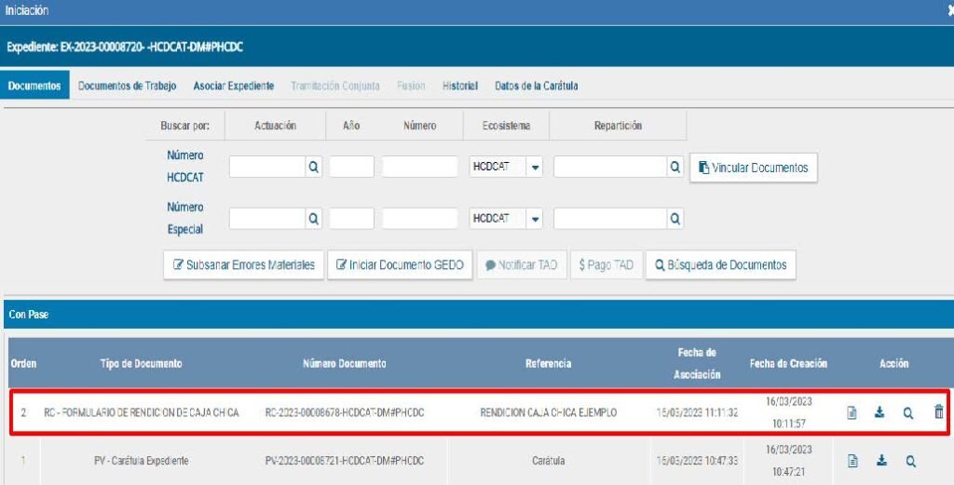Click the Expediente EX-2023-00008720 title

[x=125, y=47]
